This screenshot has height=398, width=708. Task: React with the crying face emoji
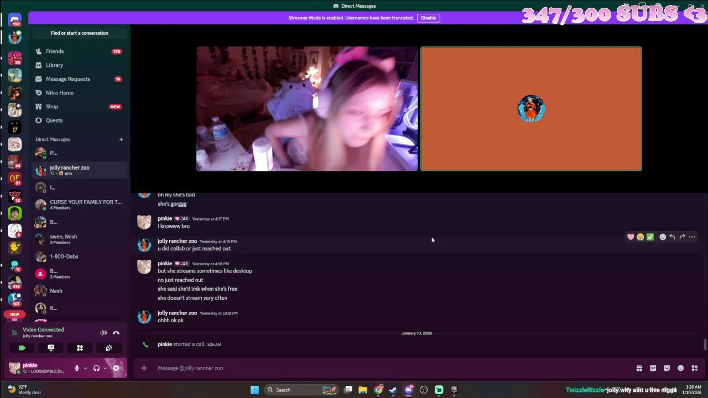point(641,237)
